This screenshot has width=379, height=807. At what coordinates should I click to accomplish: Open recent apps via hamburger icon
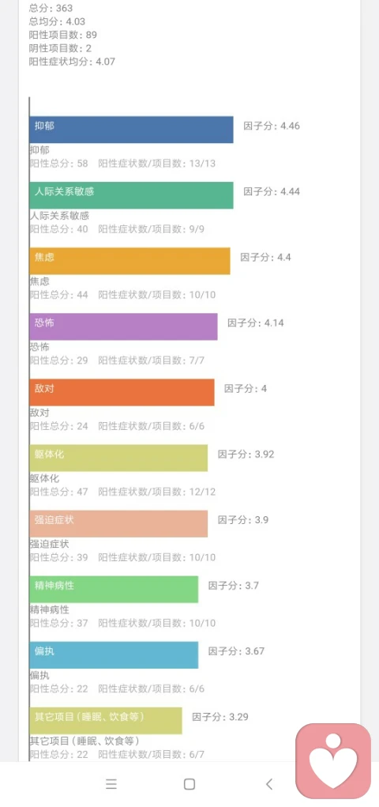click(111, 784)
